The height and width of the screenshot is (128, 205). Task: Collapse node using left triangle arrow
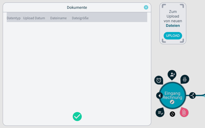point(159,96)
